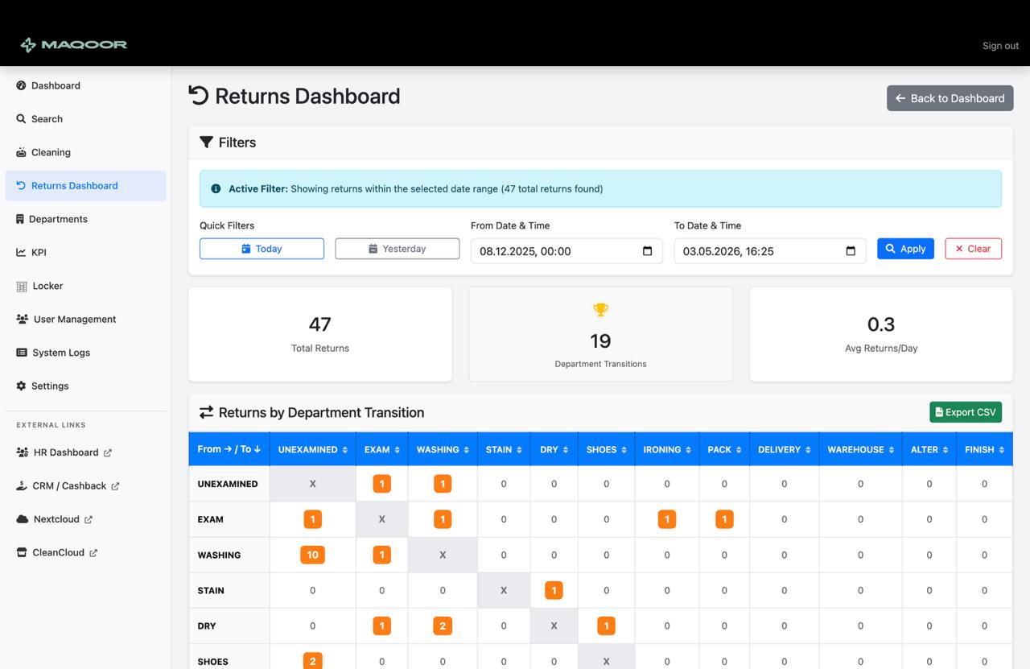This screenshot has height=669, width=1030.
Task: Click Nextcloud cloud icon in sidebar
Action: tap(23, 519)
